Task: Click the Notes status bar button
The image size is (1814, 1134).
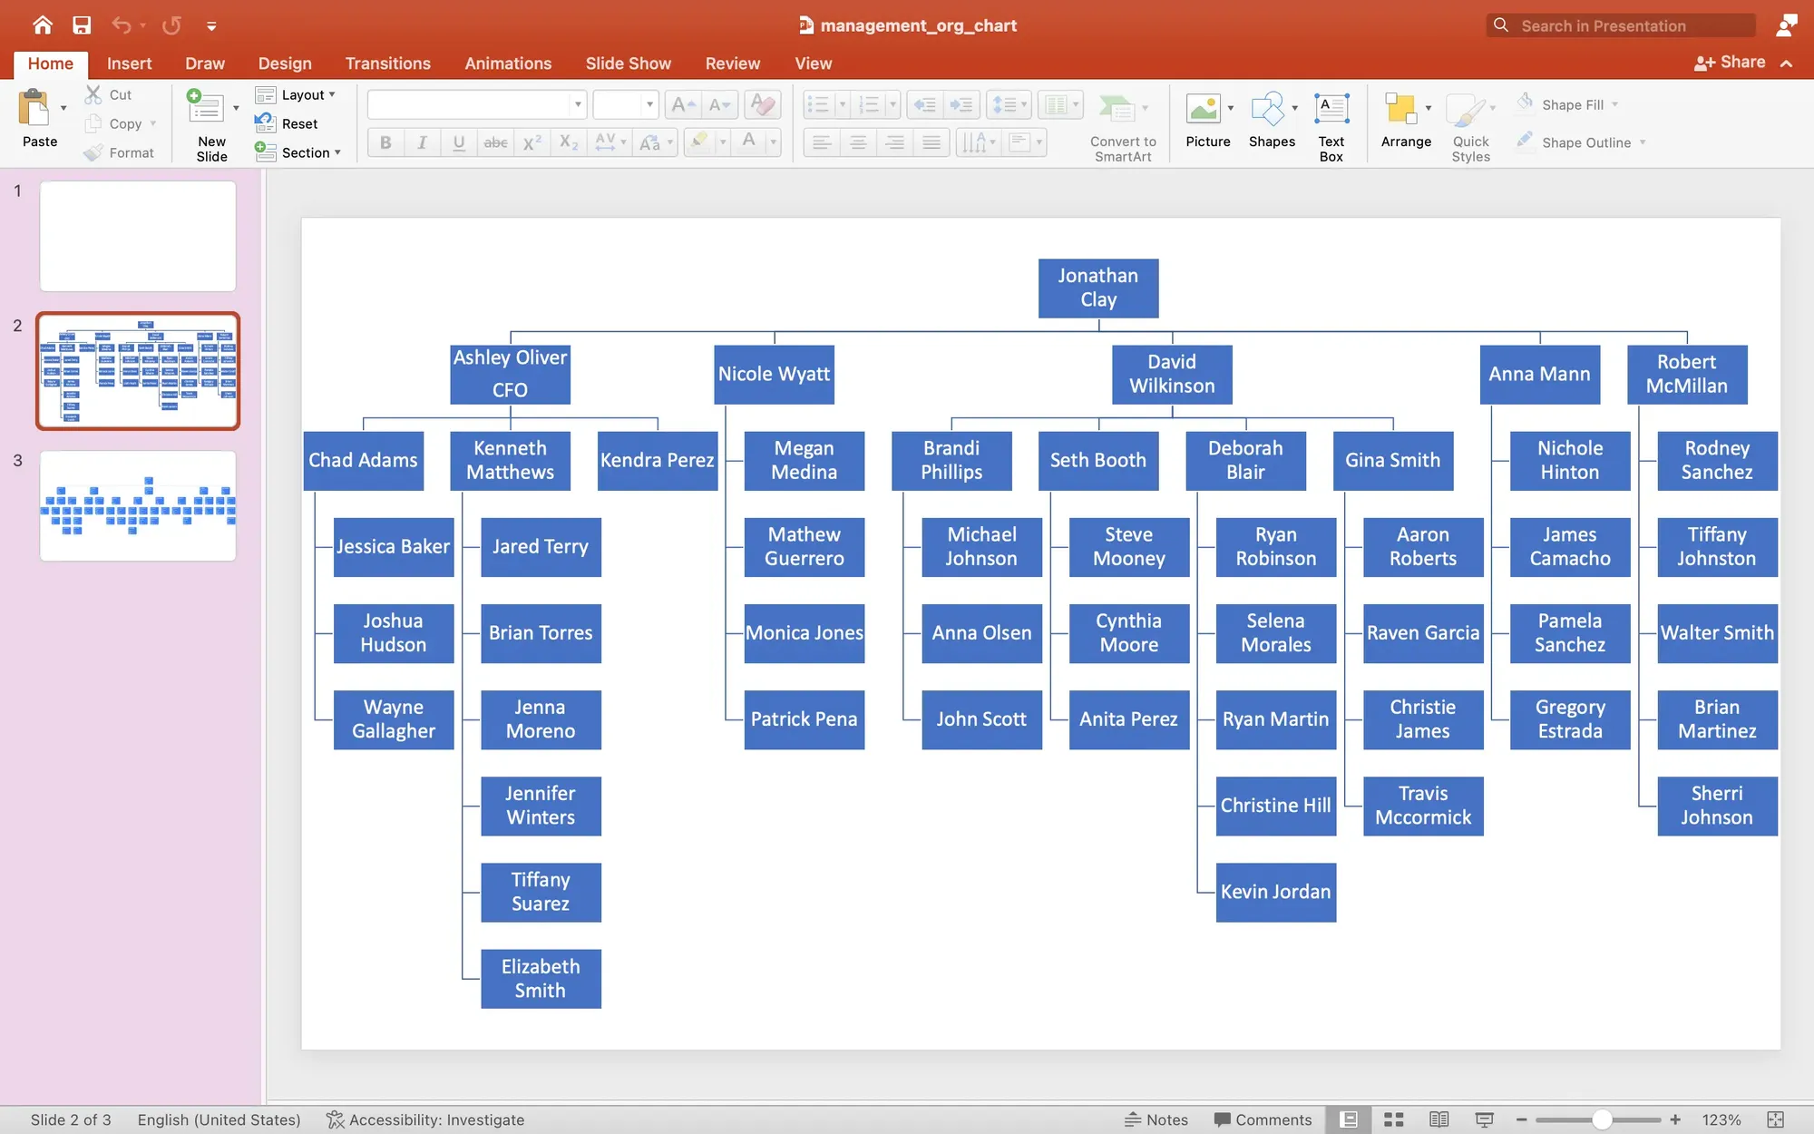Action: (1156, 1119)
